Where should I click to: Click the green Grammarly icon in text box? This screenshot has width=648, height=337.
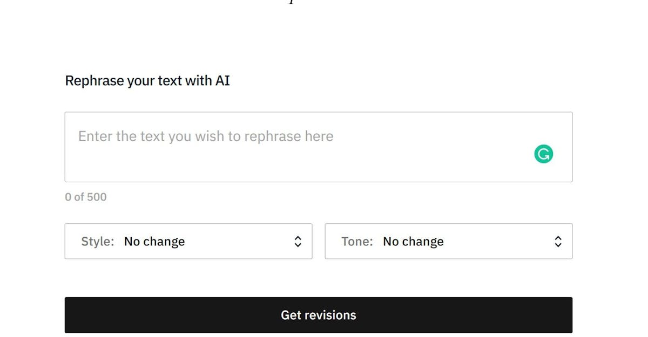[544, 154]
